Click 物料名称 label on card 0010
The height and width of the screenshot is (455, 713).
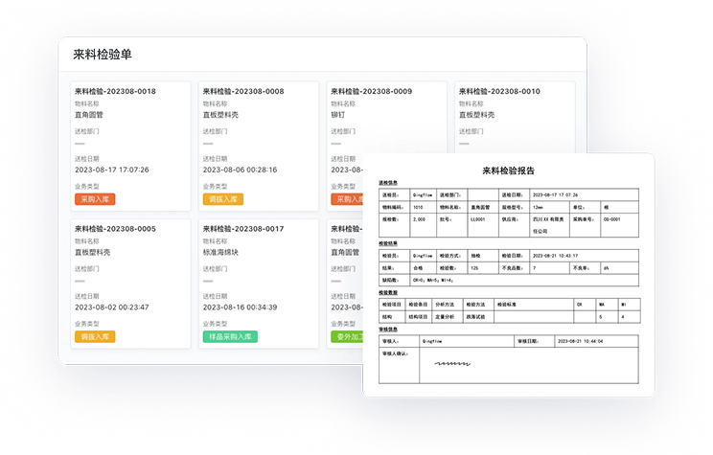[471, 103]
